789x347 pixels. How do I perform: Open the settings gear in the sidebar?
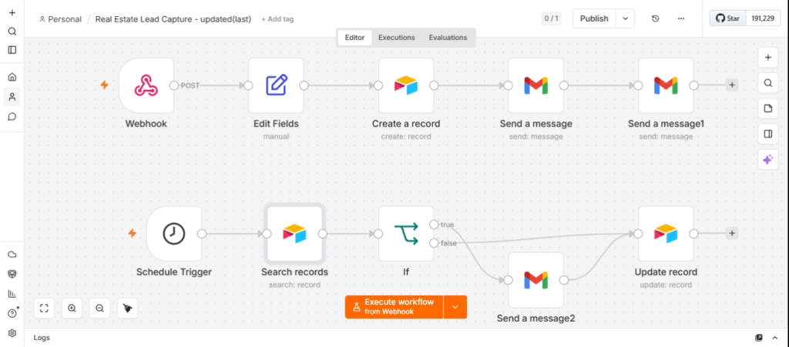(12, 333)
